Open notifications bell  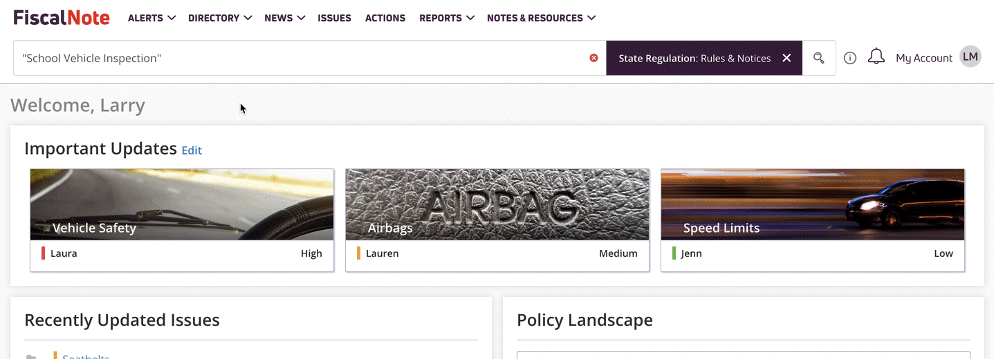(x=876, y=57)
